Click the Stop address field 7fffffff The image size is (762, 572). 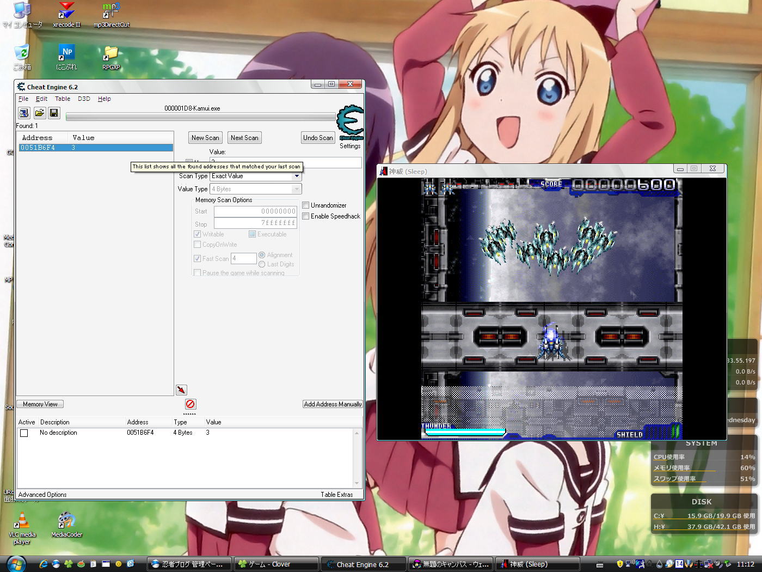(255, 223)
